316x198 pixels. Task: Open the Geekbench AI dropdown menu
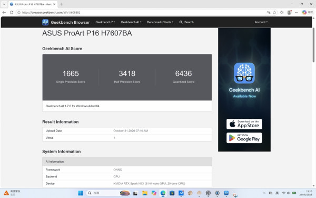pyautogui.click(x=131, y=22)
